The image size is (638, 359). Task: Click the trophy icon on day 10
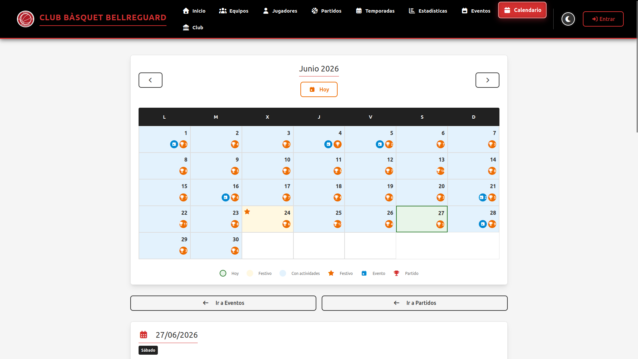[x=286, y=171]
